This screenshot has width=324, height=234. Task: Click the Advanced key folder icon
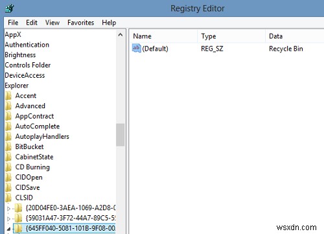[8, 106]
